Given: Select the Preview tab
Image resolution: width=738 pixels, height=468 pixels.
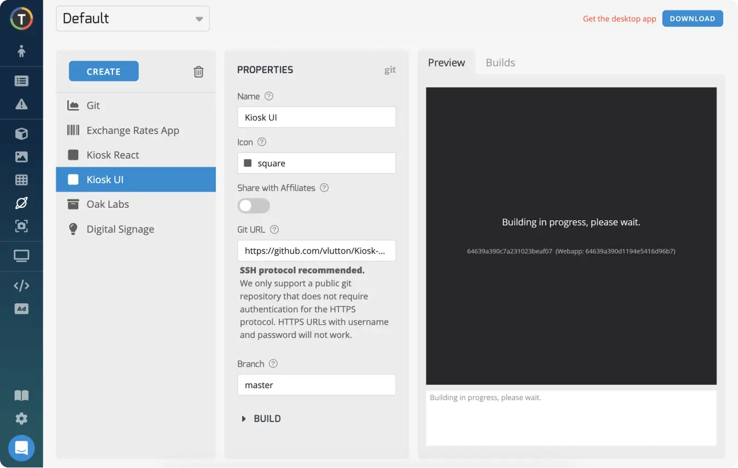Looking at the screenshot, I should [446, 62].
